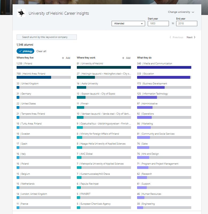Click the search alumni field
The width and height of the screenshot is (208, 214).
tap(47, 37)
